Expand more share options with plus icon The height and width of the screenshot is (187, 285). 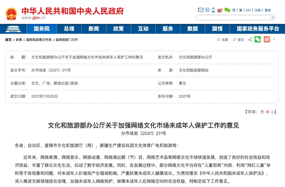click(x=274, y=39)
